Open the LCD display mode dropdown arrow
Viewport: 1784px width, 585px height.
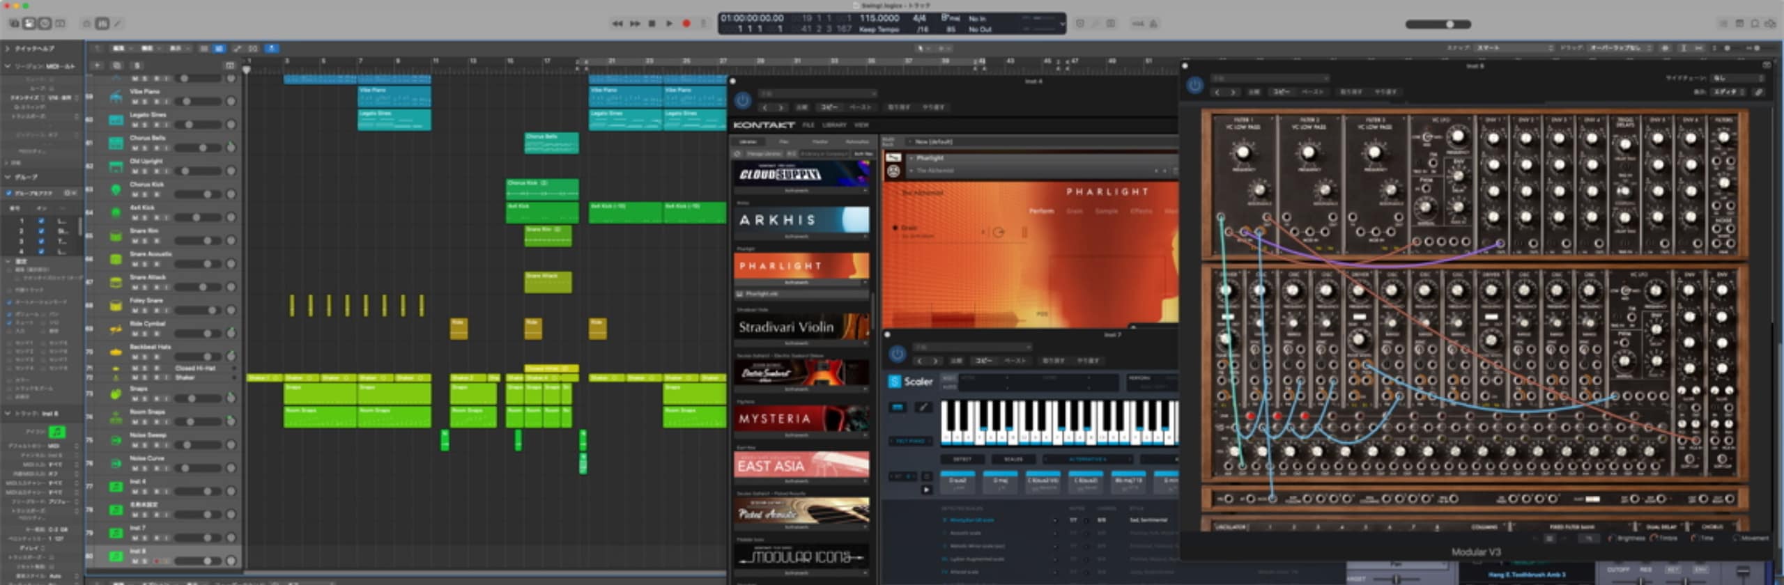click(1062, 24)
